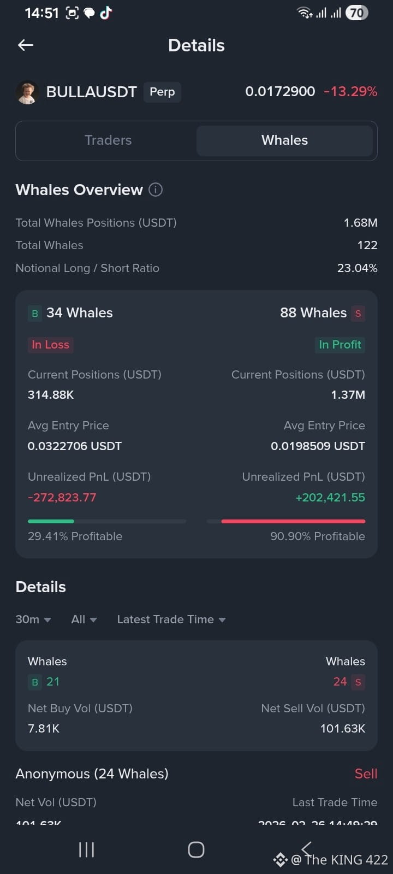The height and width of the screenshot is (874, 393).
Task: Expand the 30m timeframe dropdown
Action: pyautogui.click(x=33, y=619)
